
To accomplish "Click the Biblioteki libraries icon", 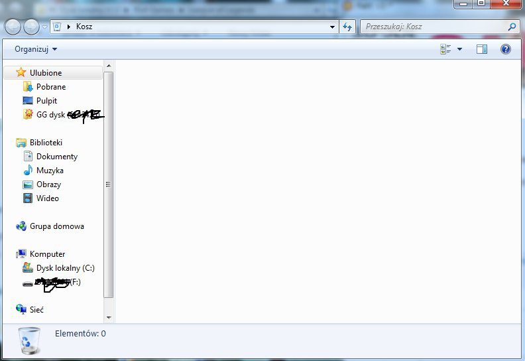I will [x=21, y=143].
